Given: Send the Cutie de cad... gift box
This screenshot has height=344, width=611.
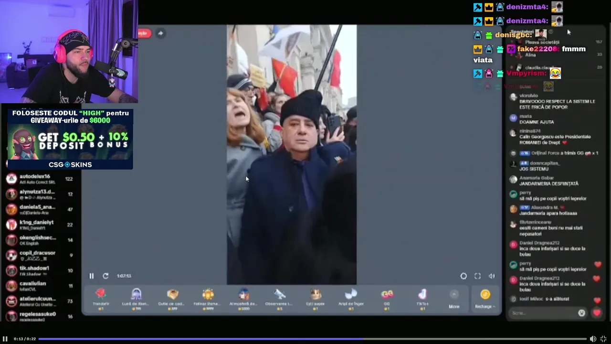Looking at the screenshot, I should click(172, 299).
